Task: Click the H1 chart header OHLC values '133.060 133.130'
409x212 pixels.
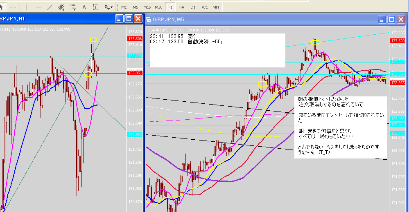Action: [x=27, y=29]
